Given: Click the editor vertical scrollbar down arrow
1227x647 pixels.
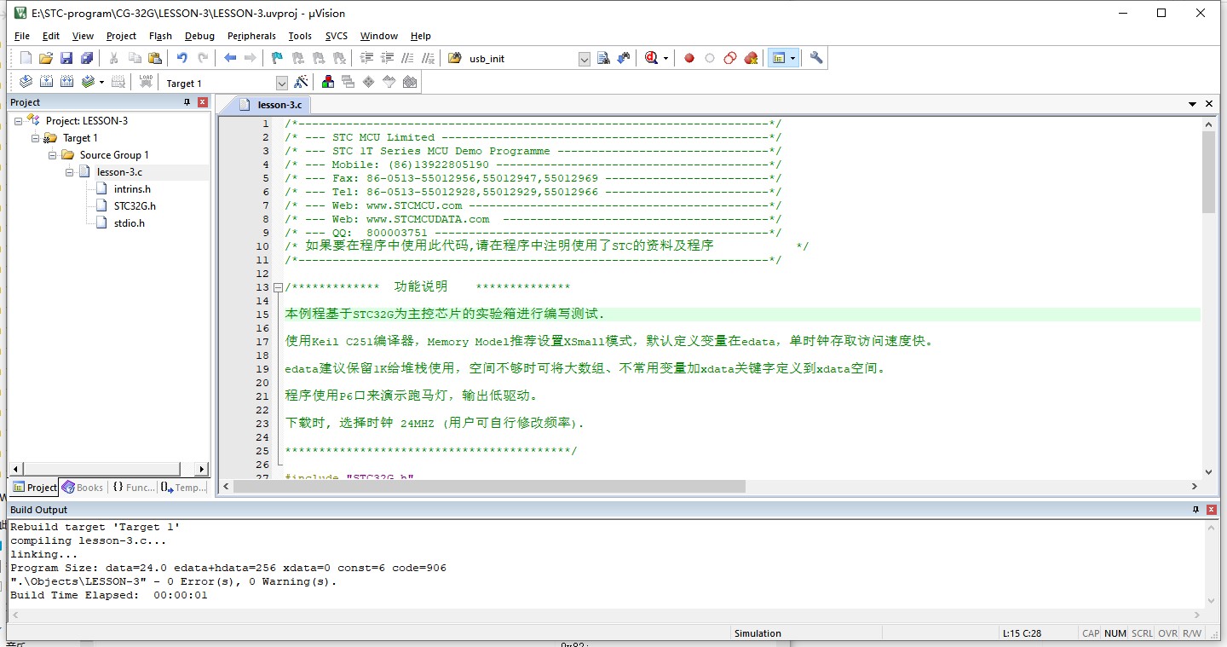Looking at the screenshot, I should pyautogui.click(x=1208, y=471).
